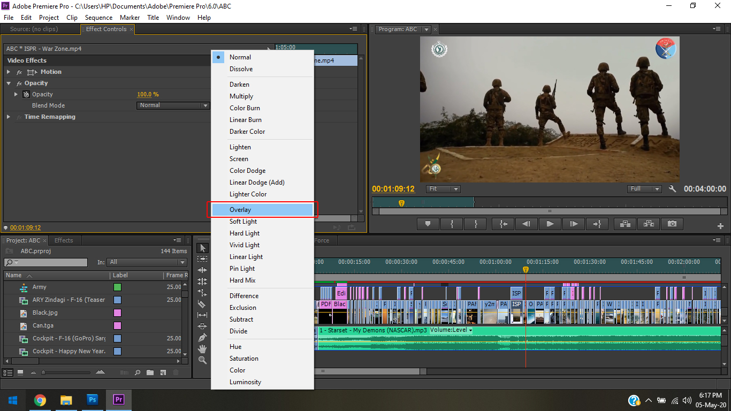Choose the Overlay blend mode
The image size is (731, 411).
pyautogui.click(x=262, y=210)
